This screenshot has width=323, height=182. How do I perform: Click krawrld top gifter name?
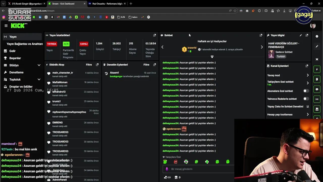192,48
